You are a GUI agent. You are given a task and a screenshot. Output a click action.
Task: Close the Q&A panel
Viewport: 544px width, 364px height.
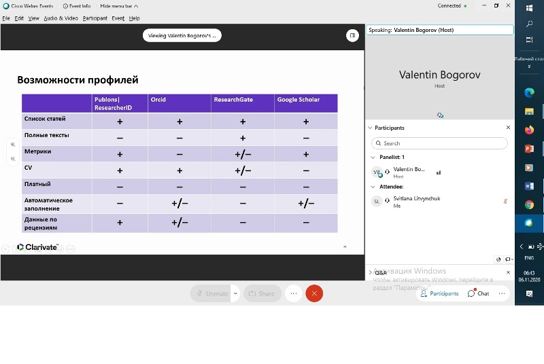click(508, 272)
